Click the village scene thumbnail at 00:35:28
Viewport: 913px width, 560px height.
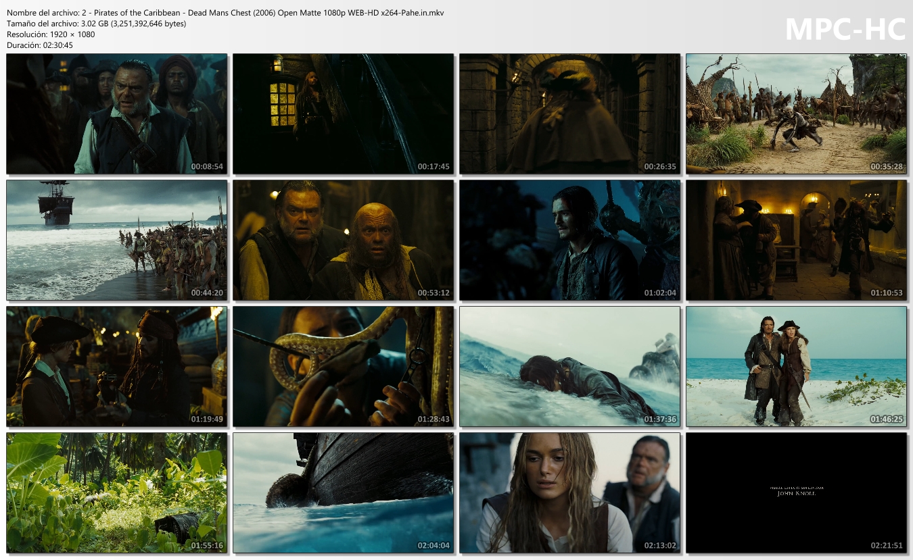click(796, 114)
